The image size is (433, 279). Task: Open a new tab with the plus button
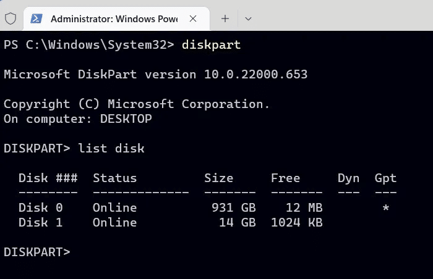[x=225, y=19]
